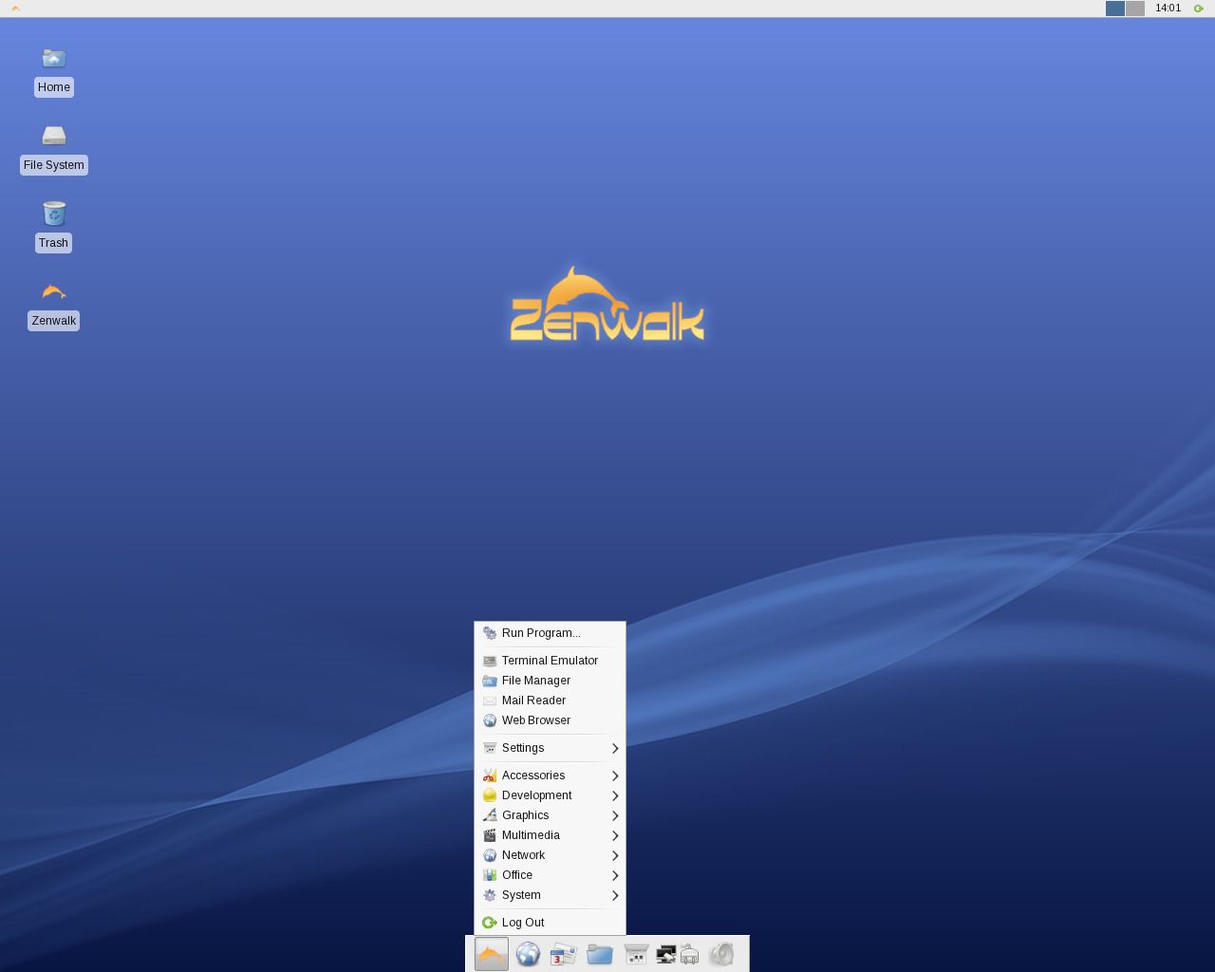
Task: Collapse the top panel with the arrow toggle
Action: click(14, 7)
